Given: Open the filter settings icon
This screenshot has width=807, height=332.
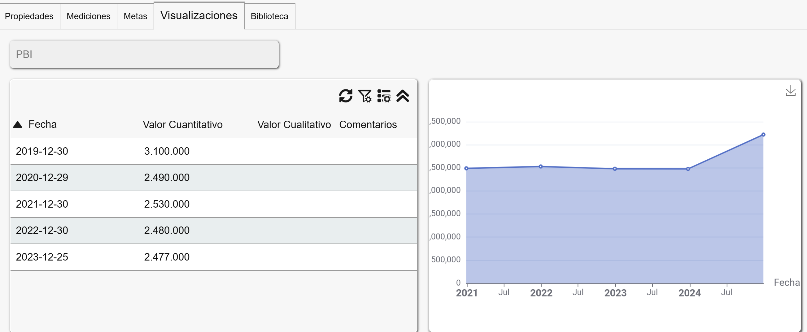Looking at the screenshot, I should coord(365,96).
